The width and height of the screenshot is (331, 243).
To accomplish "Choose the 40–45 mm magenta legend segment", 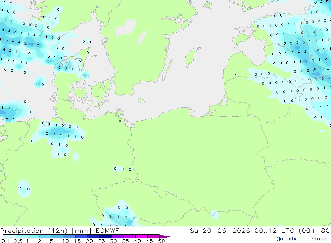I will point(141,236).
